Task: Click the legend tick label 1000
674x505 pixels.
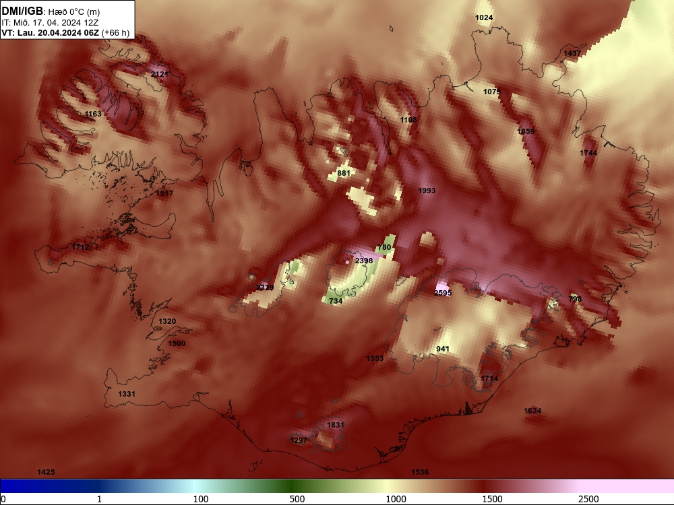Action: [396, 499]
